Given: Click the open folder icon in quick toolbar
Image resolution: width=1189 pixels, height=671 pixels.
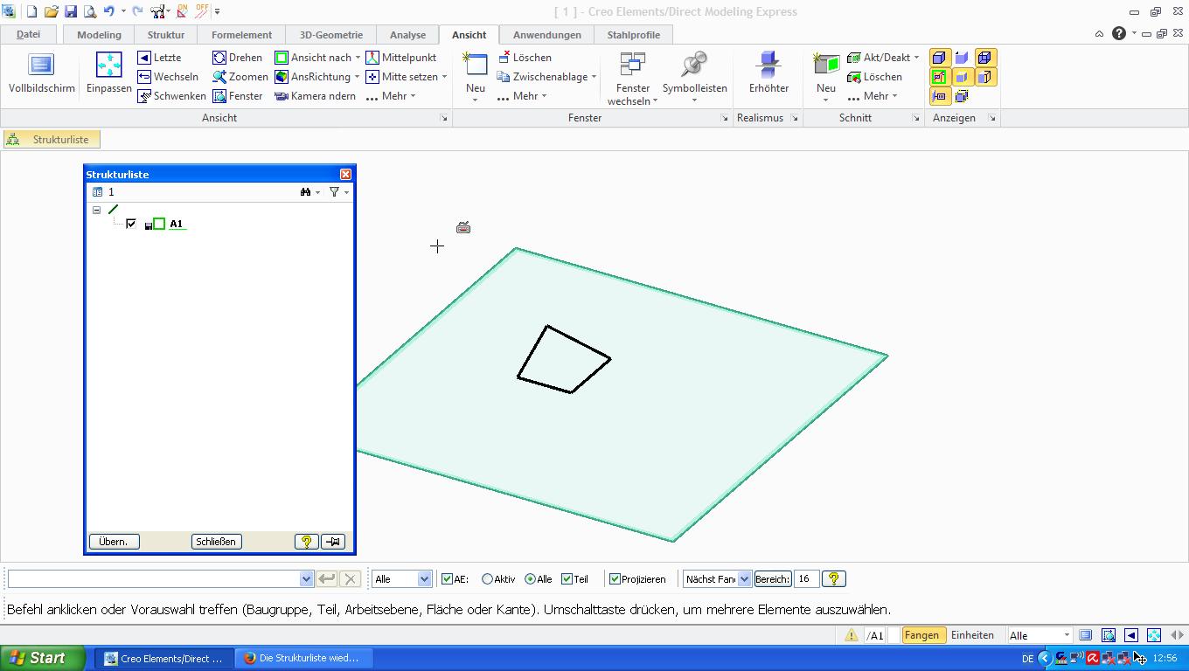Looking at the screenshot, I should [52, 11].
